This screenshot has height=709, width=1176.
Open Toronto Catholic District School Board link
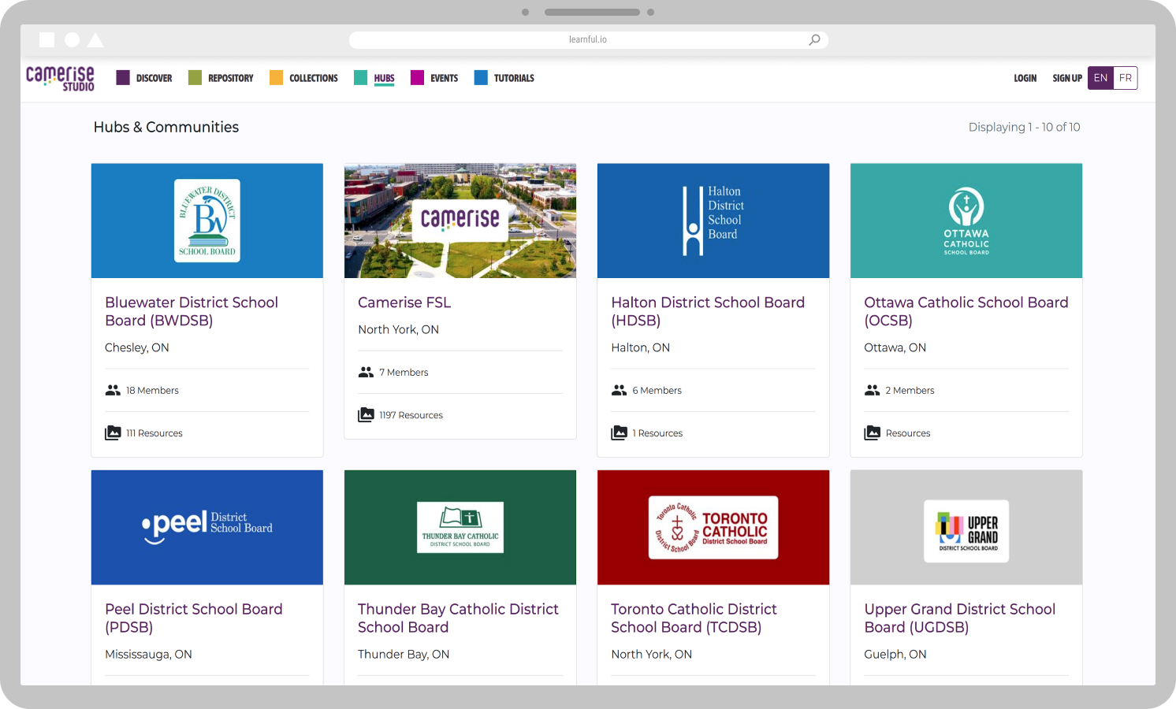pyautogui.click(x=694, y=618)
